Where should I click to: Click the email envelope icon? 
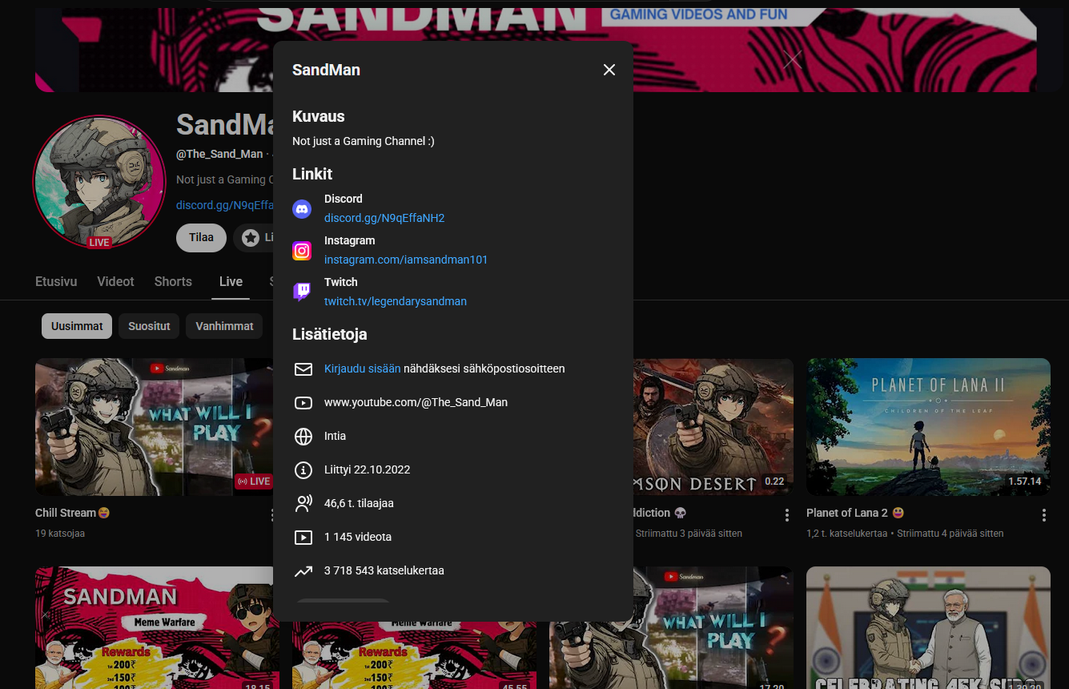tap(303, 369)
